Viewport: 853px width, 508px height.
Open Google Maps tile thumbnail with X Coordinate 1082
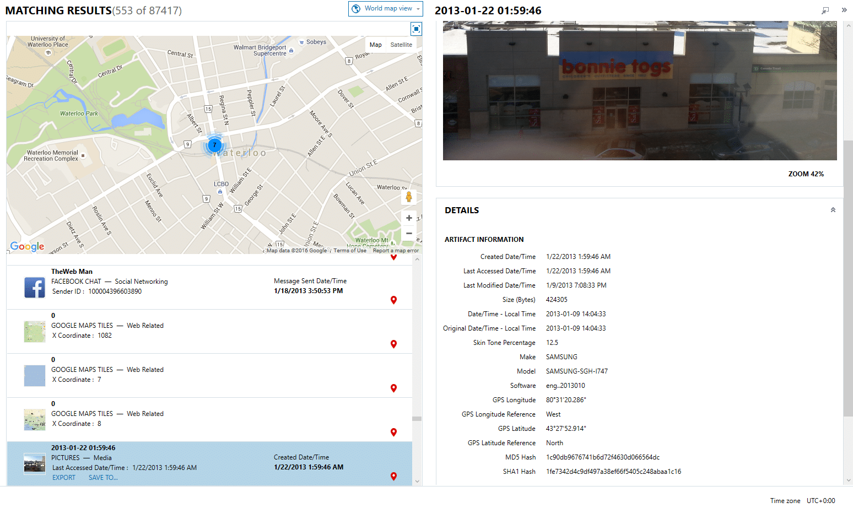35,332
